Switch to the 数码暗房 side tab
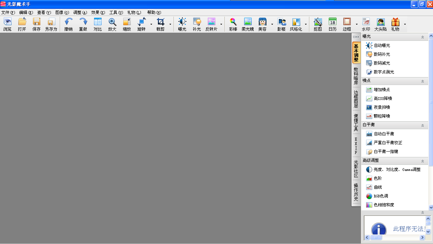This screenshot has width=433, height=244. click(356, 76)
